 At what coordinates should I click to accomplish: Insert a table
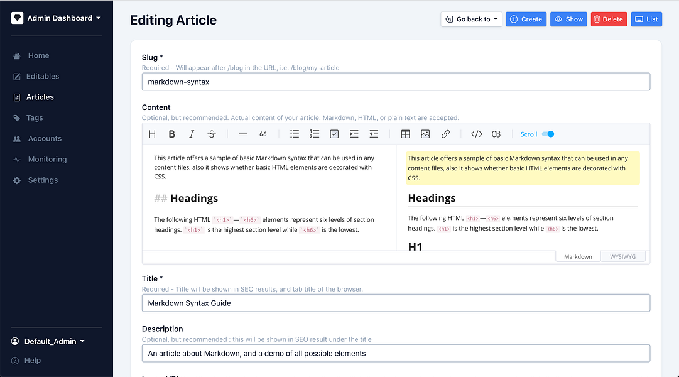pos(405,134)
